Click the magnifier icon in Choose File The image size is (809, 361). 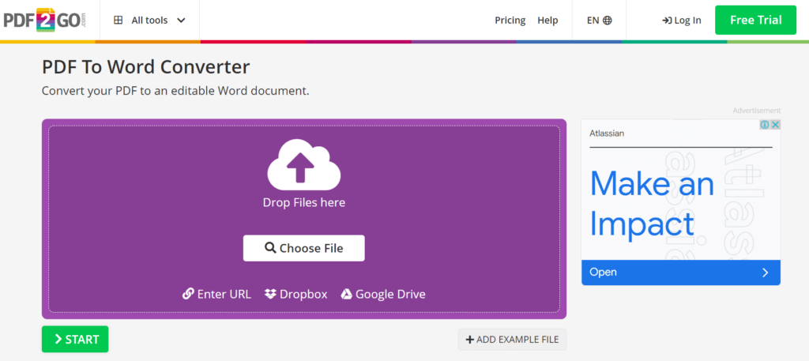point(270,248)
